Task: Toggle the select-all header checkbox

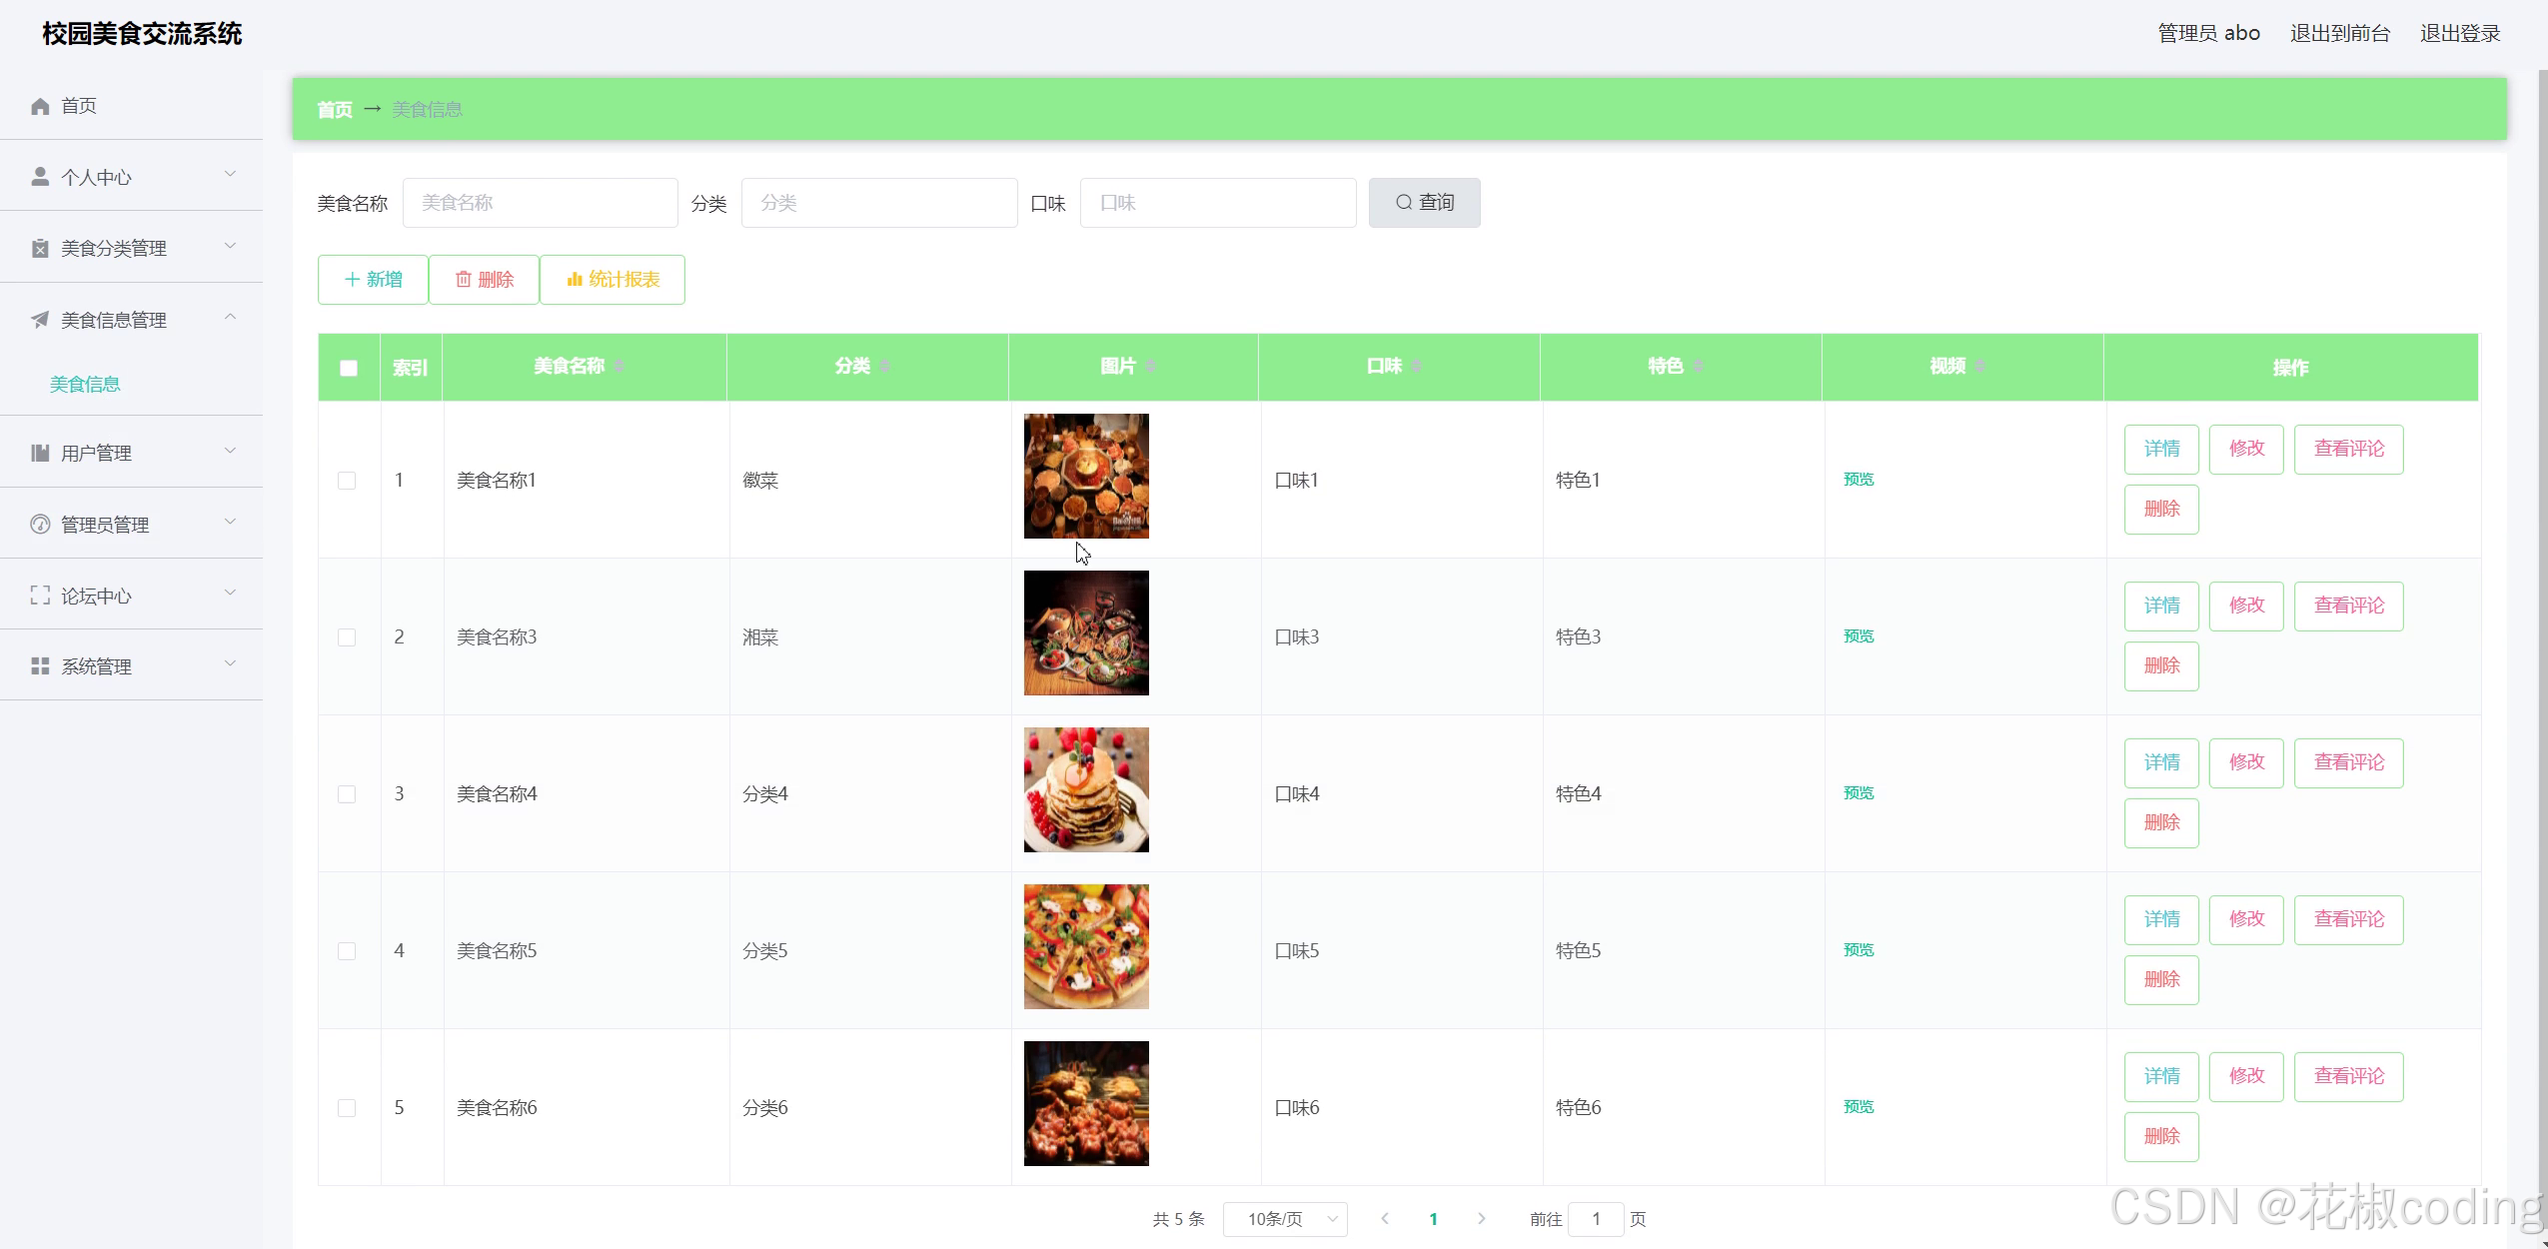Action: [x=349, y=368]
